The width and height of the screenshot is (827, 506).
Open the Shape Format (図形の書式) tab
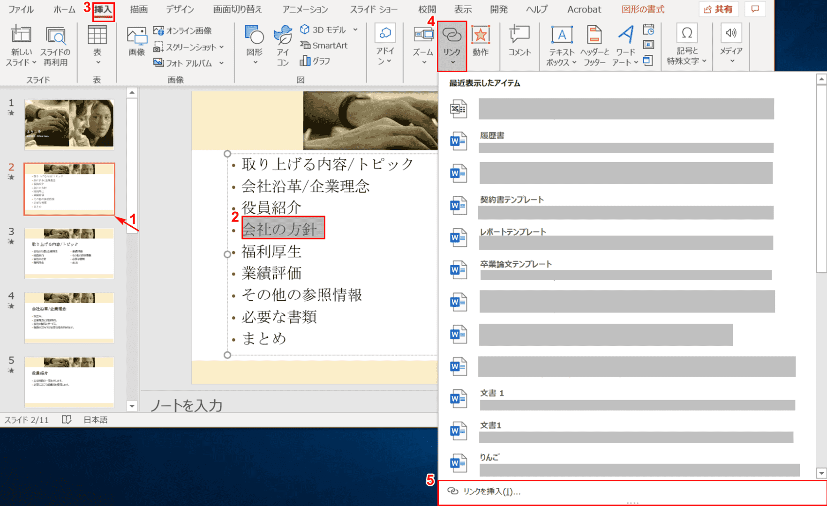point(643,9)
